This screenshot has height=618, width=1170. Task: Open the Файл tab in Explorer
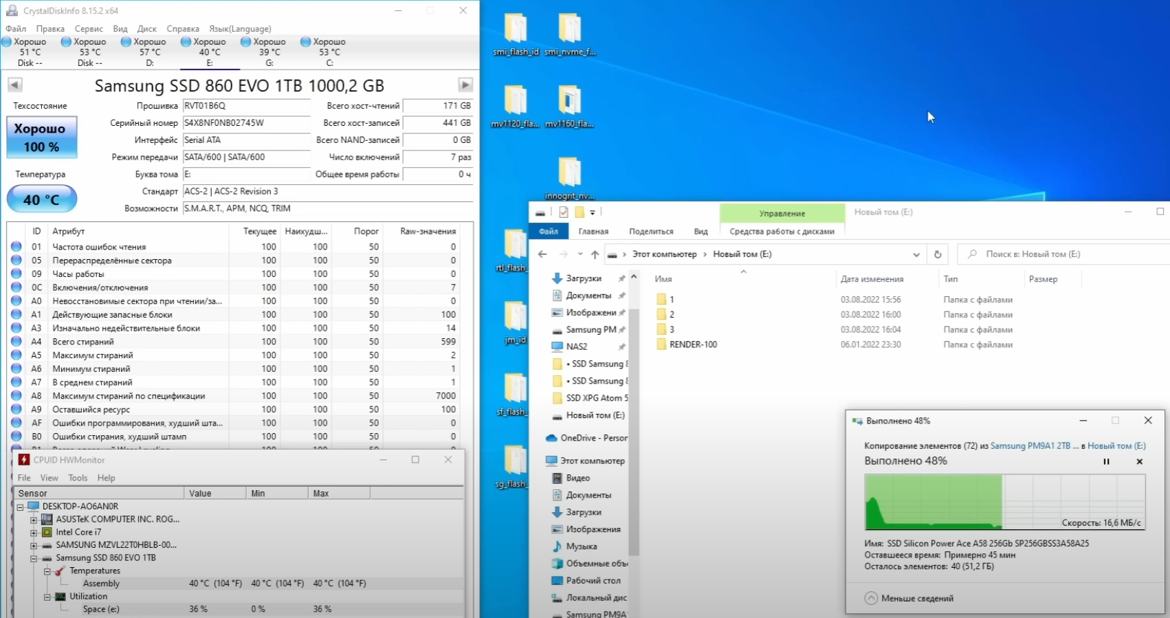(x=548, y=232)
